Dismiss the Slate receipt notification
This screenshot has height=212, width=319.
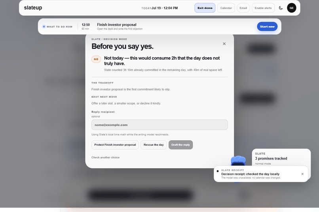[x=302, y=174]
